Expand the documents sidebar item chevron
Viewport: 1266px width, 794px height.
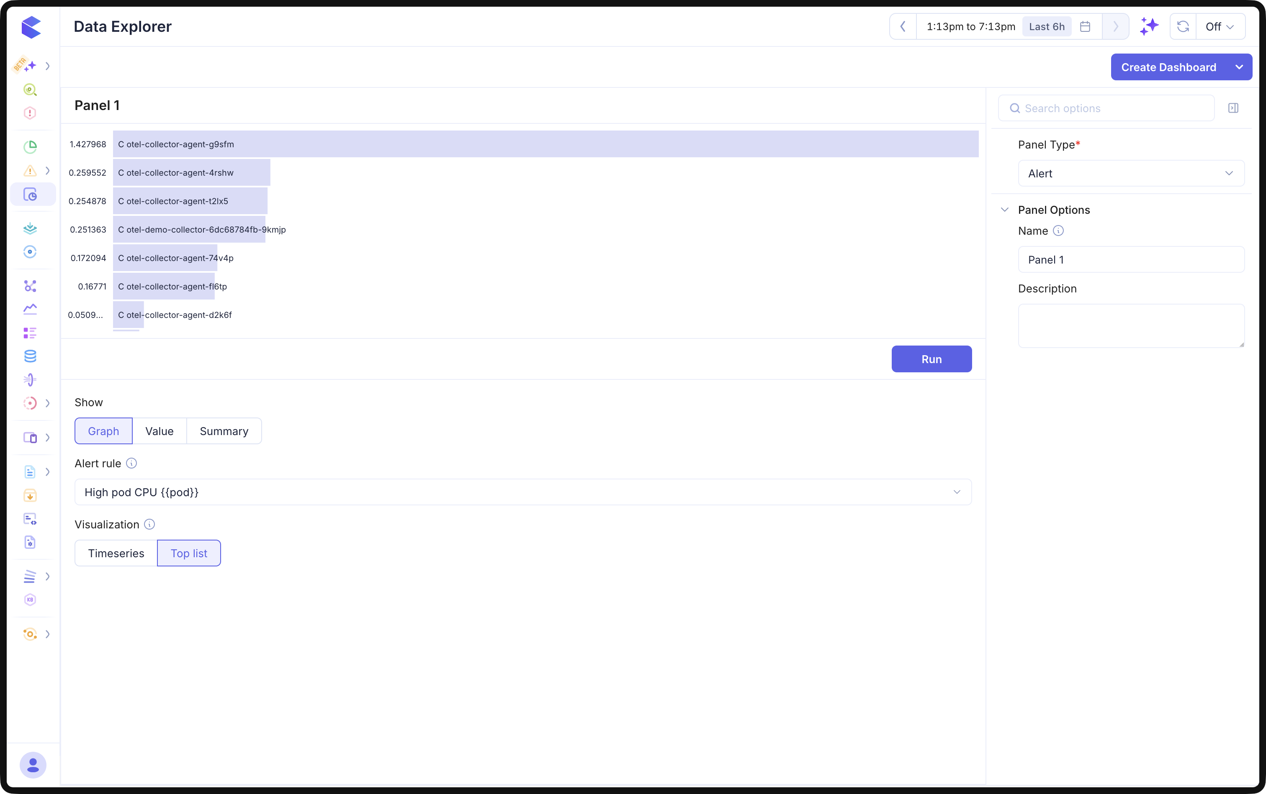pos(48,471)
